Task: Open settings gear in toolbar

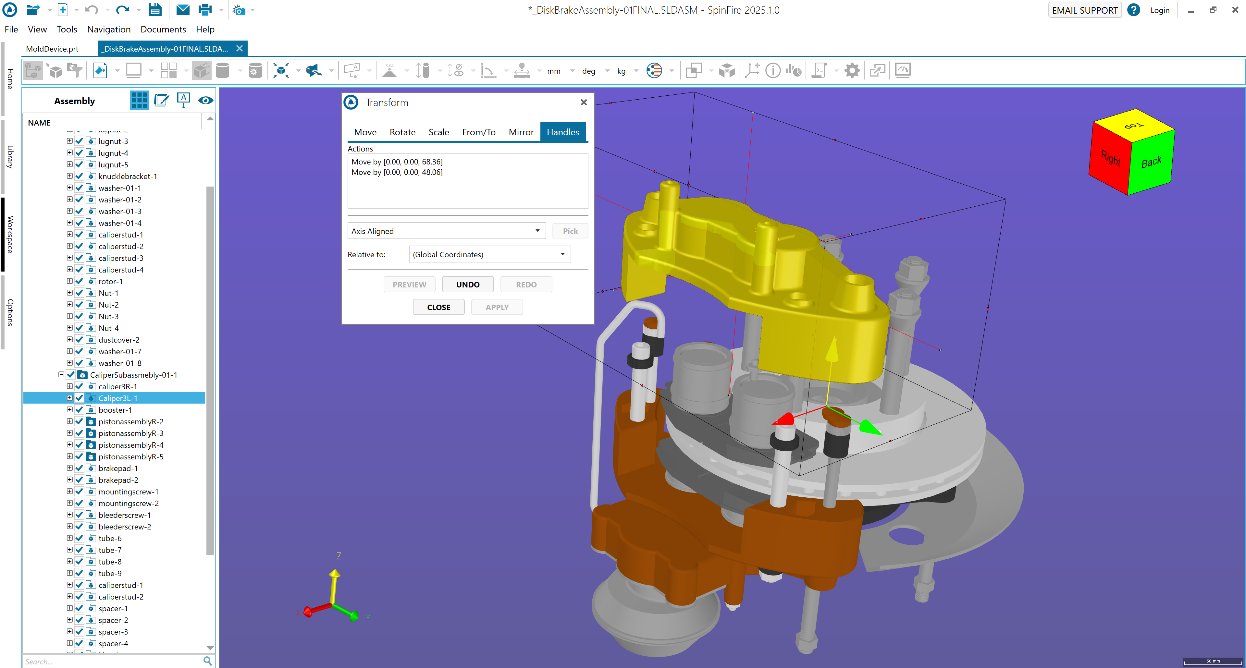Action: point(852,71)
